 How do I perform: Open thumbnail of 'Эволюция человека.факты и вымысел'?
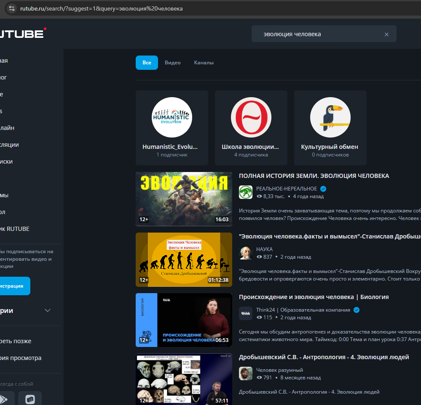coord(184,260)
